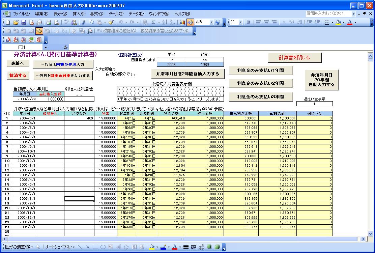Open the Chart Wizard icon
The height and width of the screenshot is (253, 375).
182,22
